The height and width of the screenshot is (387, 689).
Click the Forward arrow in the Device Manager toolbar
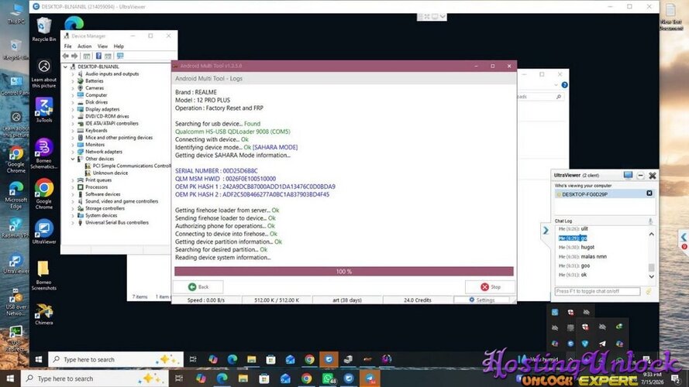tap(74, 56)
